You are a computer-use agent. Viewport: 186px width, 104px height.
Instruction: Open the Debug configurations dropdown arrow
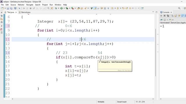(58, 8)
